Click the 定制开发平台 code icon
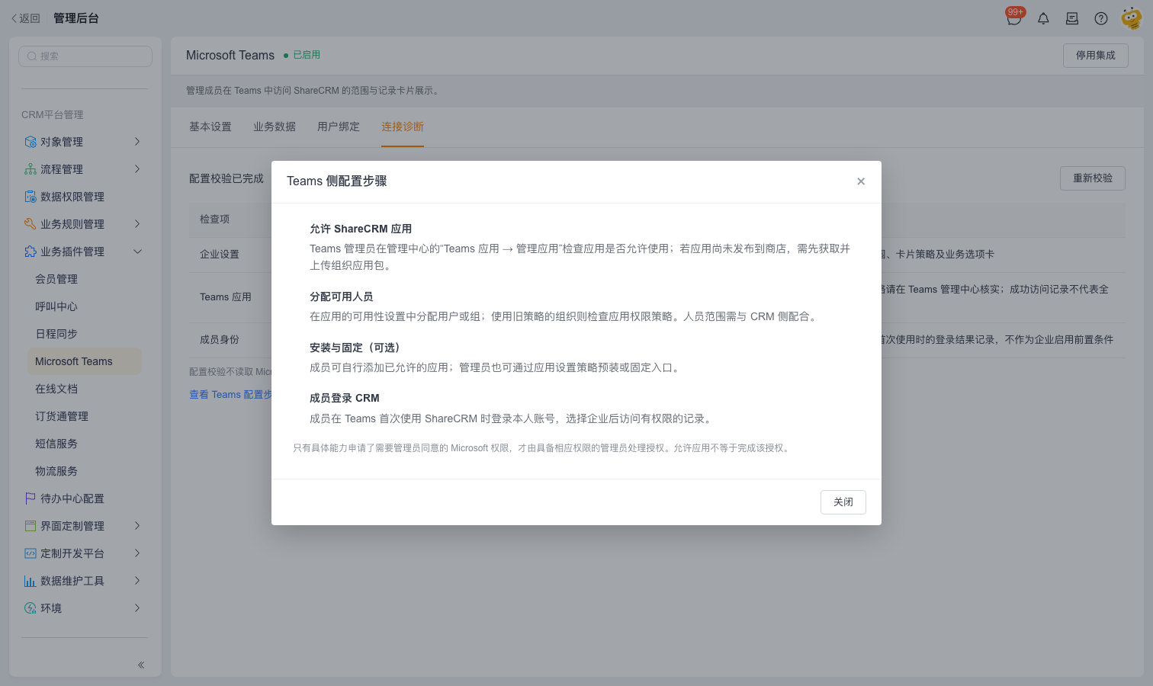The image size is (1153, 686). pos(31,553)
